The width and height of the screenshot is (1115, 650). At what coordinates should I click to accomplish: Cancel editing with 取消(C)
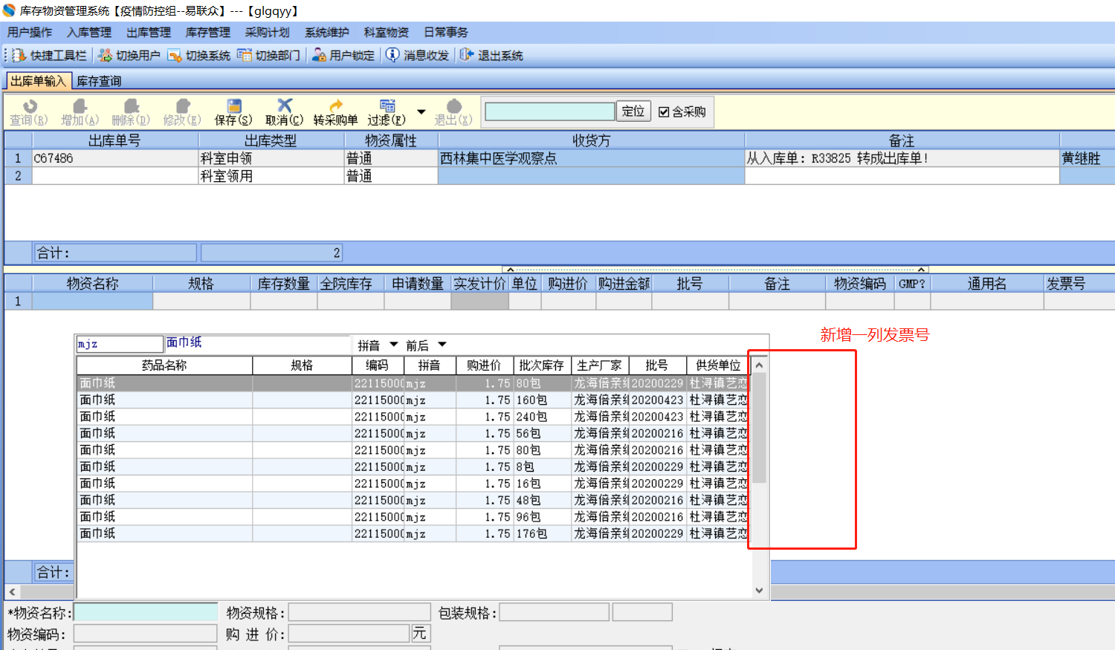pos(284,112)
